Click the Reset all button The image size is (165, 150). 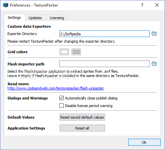tap(82, 128)
